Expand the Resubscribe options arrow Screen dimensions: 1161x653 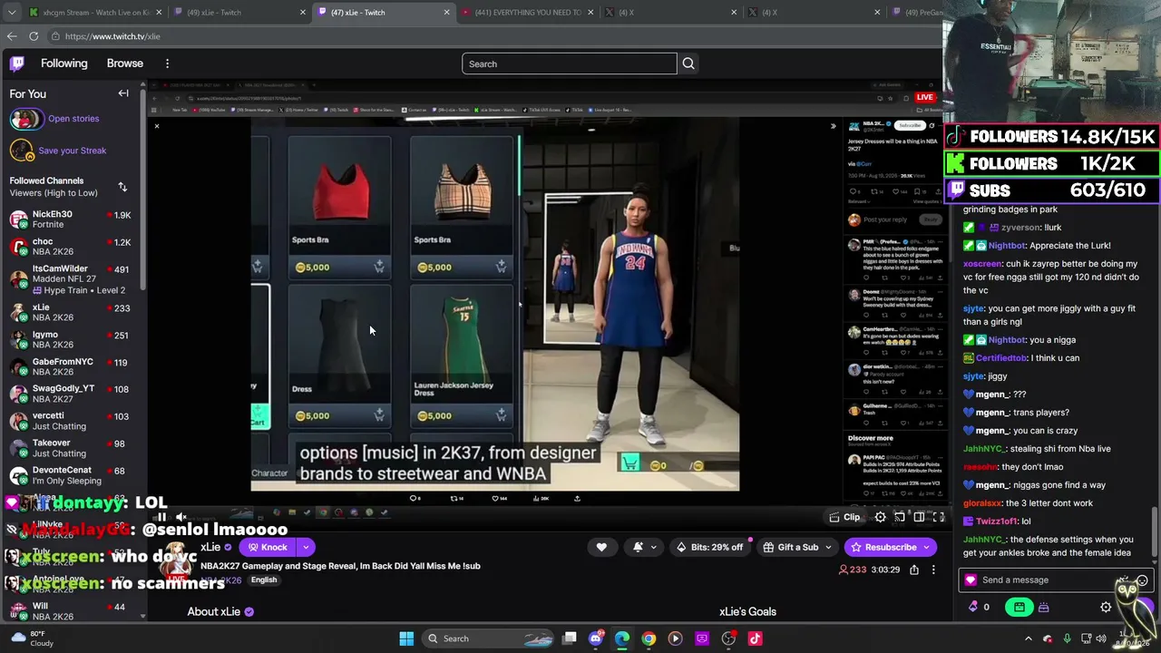[x=926, y=547]
